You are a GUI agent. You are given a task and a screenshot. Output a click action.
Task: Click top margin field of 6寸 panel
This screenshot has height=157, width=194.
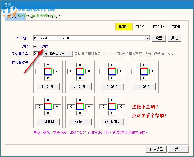click(80, 65)
